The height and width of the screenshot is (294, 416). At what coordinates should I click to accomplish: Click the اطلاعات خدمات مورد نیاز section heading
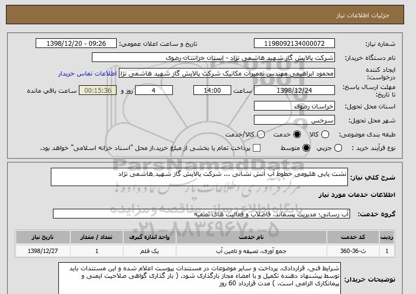[357, 195]
